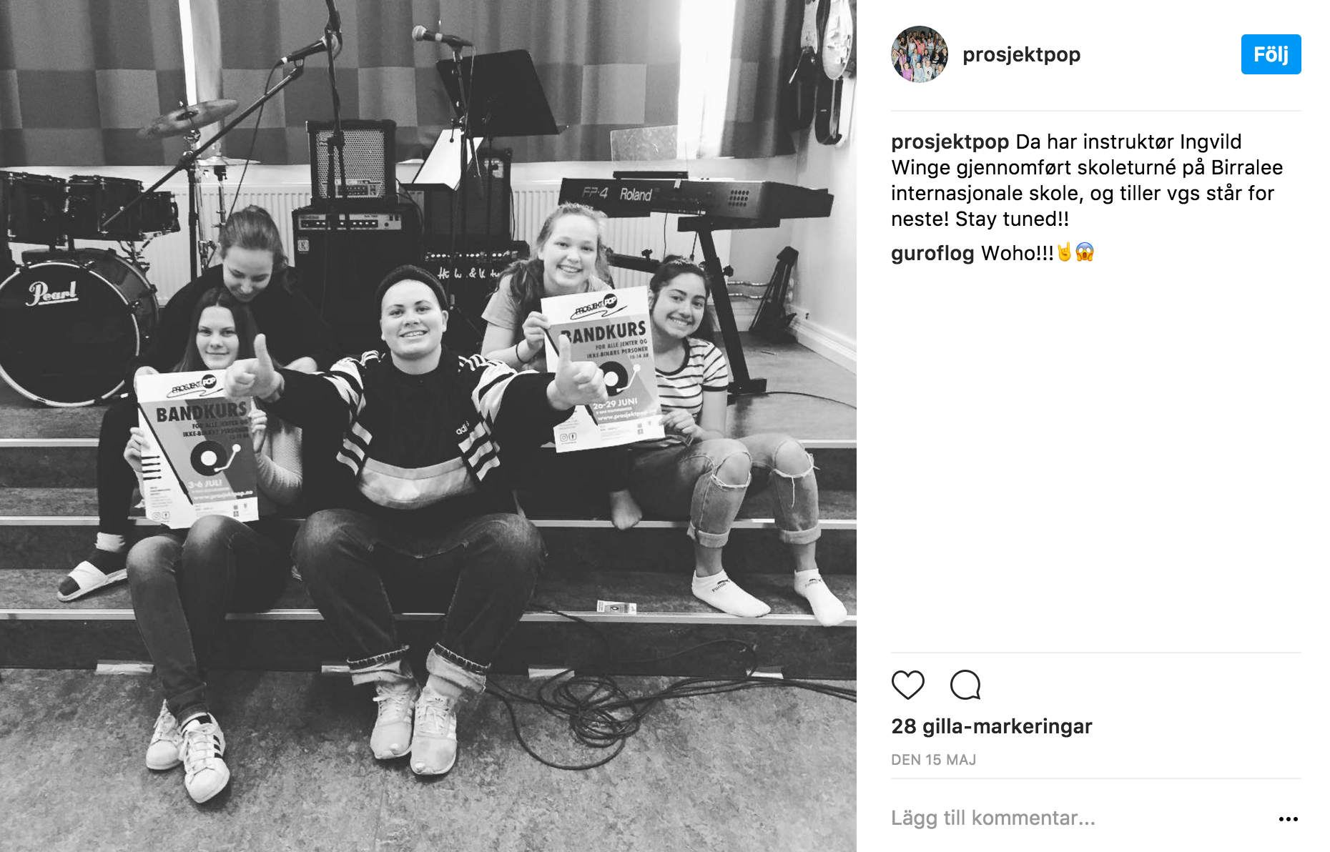The image size is (1330, 852).
Task: Open prosjektpop username in header
Action: tap(1021, 54)
